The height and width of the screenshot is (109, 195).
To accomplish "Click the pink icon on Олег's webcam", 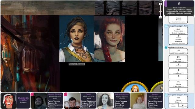I will (x=32, y=94).
